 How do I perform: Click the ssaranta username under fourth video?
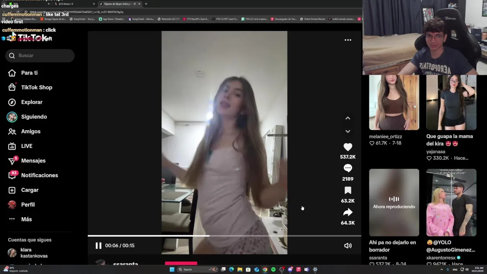point(378,258)
